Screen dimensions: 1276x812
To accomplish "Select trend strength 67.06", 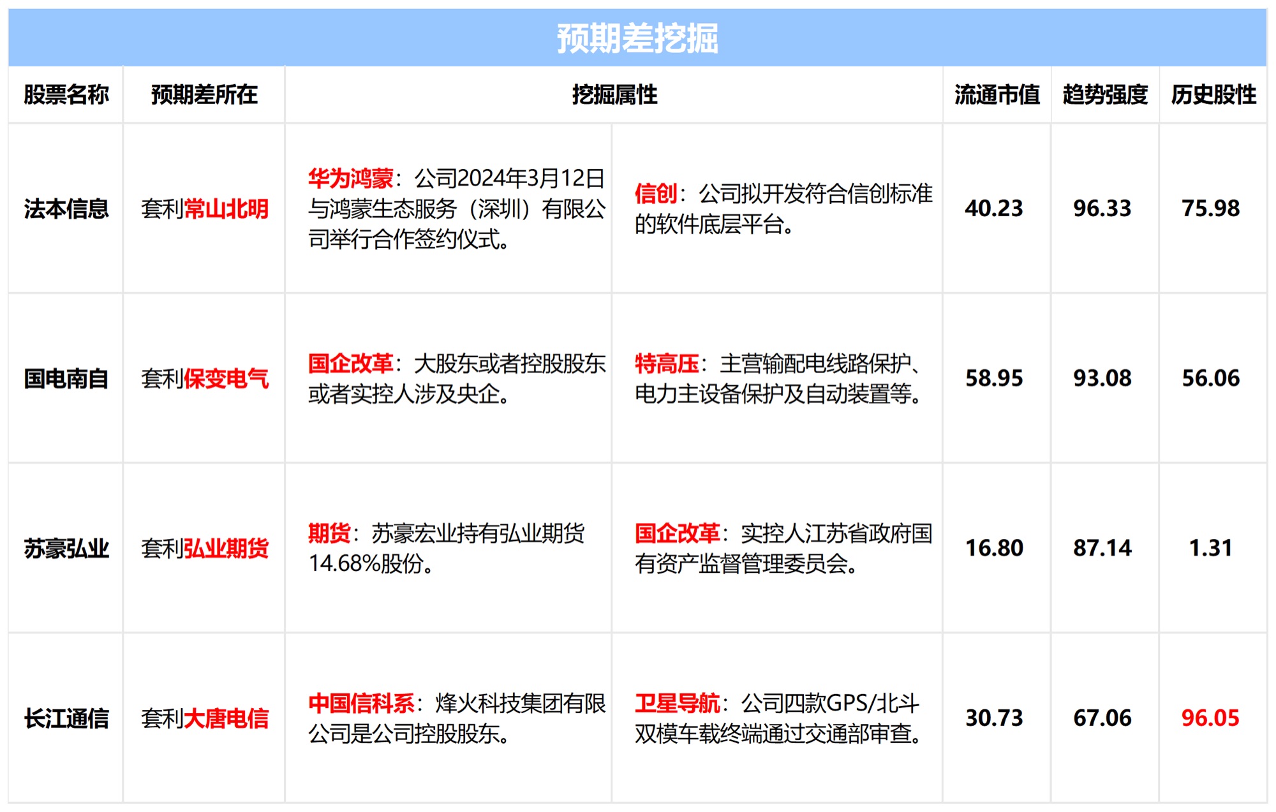I will pyautogui.click(x=1102, y=718).
